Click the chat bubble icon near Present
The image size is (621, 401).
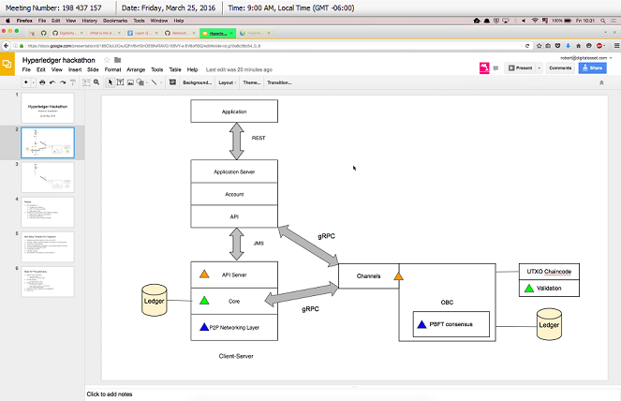(495, 68)
